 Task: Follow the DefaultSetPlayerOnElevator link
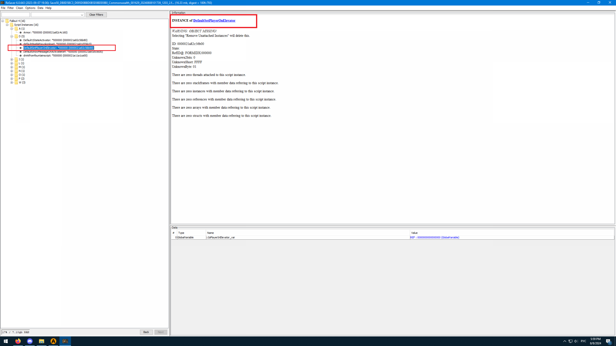[214, 21]
